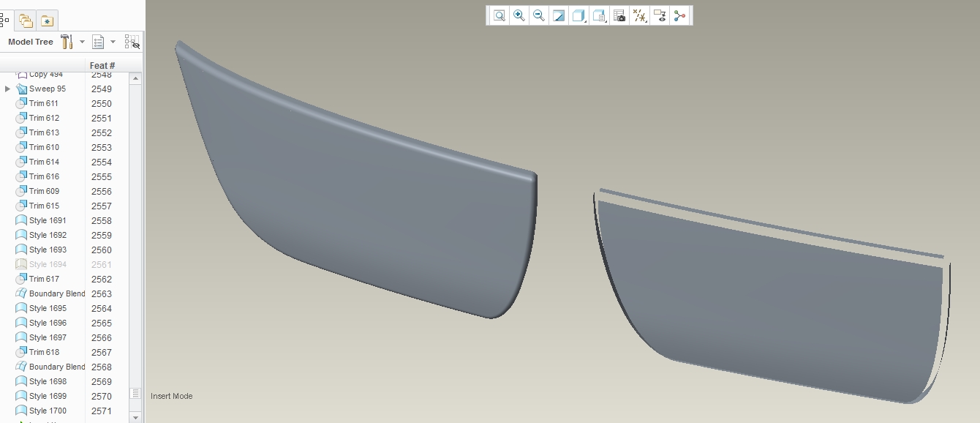Switch to the Favorites folder tab
The height and width of the screenshot is (423, 980).
click(x=47, y=20)
